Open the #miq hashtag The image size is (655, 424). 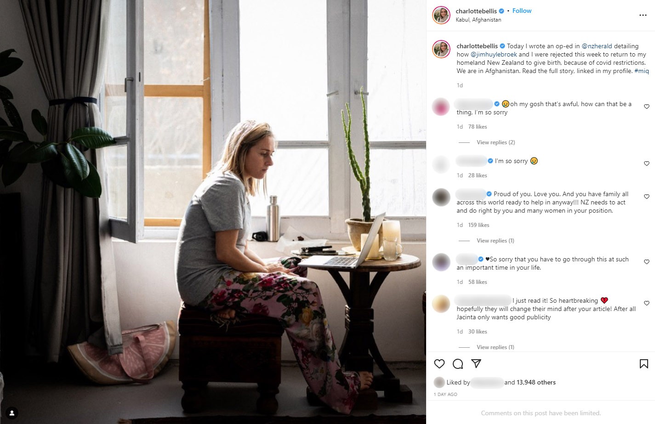tap(642, 71)
